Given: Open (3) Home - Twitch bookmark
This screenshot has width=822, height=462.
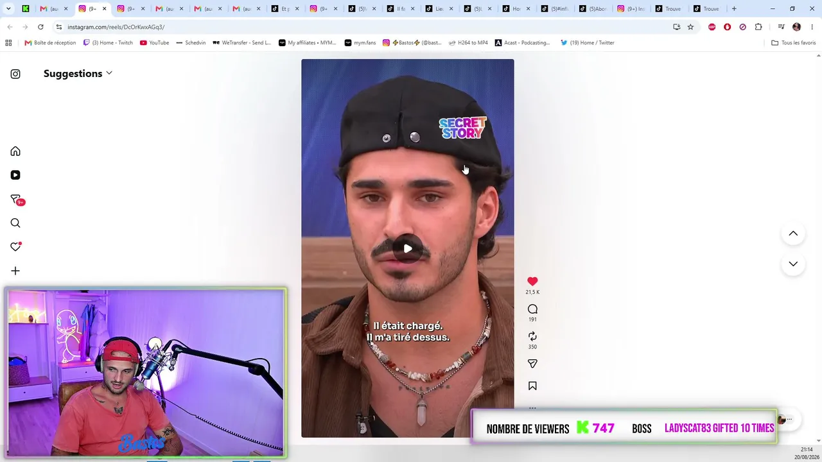Looking at the screenshot, I should click(108, 43).
